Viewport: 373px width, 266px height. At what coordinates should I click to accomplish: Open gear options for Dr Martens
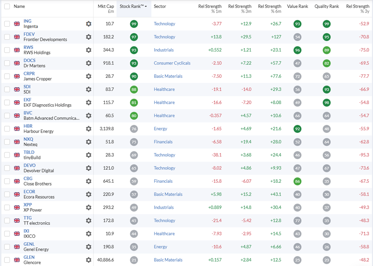click(88, 63)
